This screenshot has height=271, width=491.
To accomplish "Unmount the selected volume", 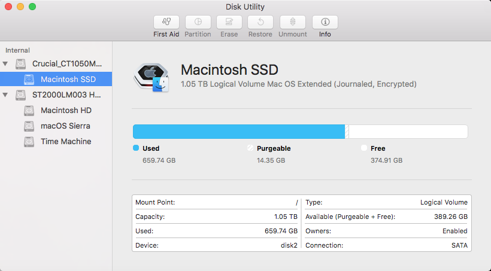I will (x=293, y=22).
